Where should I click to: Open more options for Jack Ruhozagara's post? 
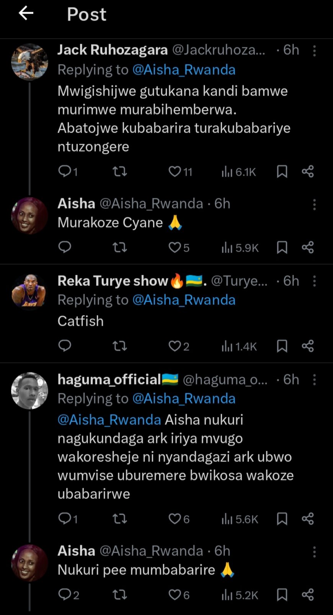coord(314,51)
